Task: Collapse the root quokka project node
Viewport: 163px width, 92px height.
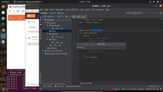Action: tap(43, 20)
